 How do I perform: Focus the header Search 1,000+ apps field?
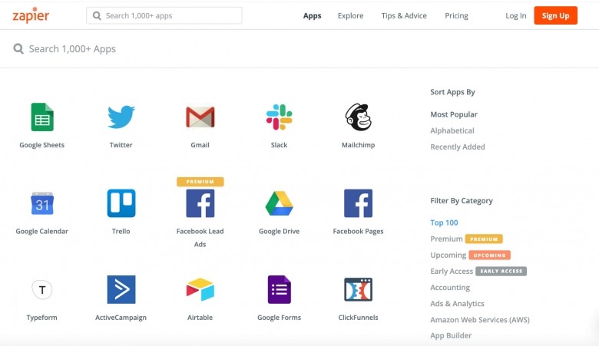point(164,15)
